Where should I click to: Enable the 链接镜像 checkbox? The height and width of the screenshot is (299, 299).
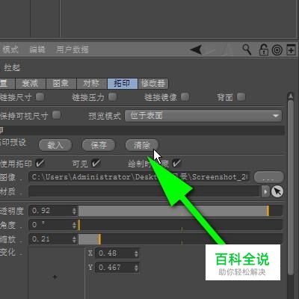185,96
